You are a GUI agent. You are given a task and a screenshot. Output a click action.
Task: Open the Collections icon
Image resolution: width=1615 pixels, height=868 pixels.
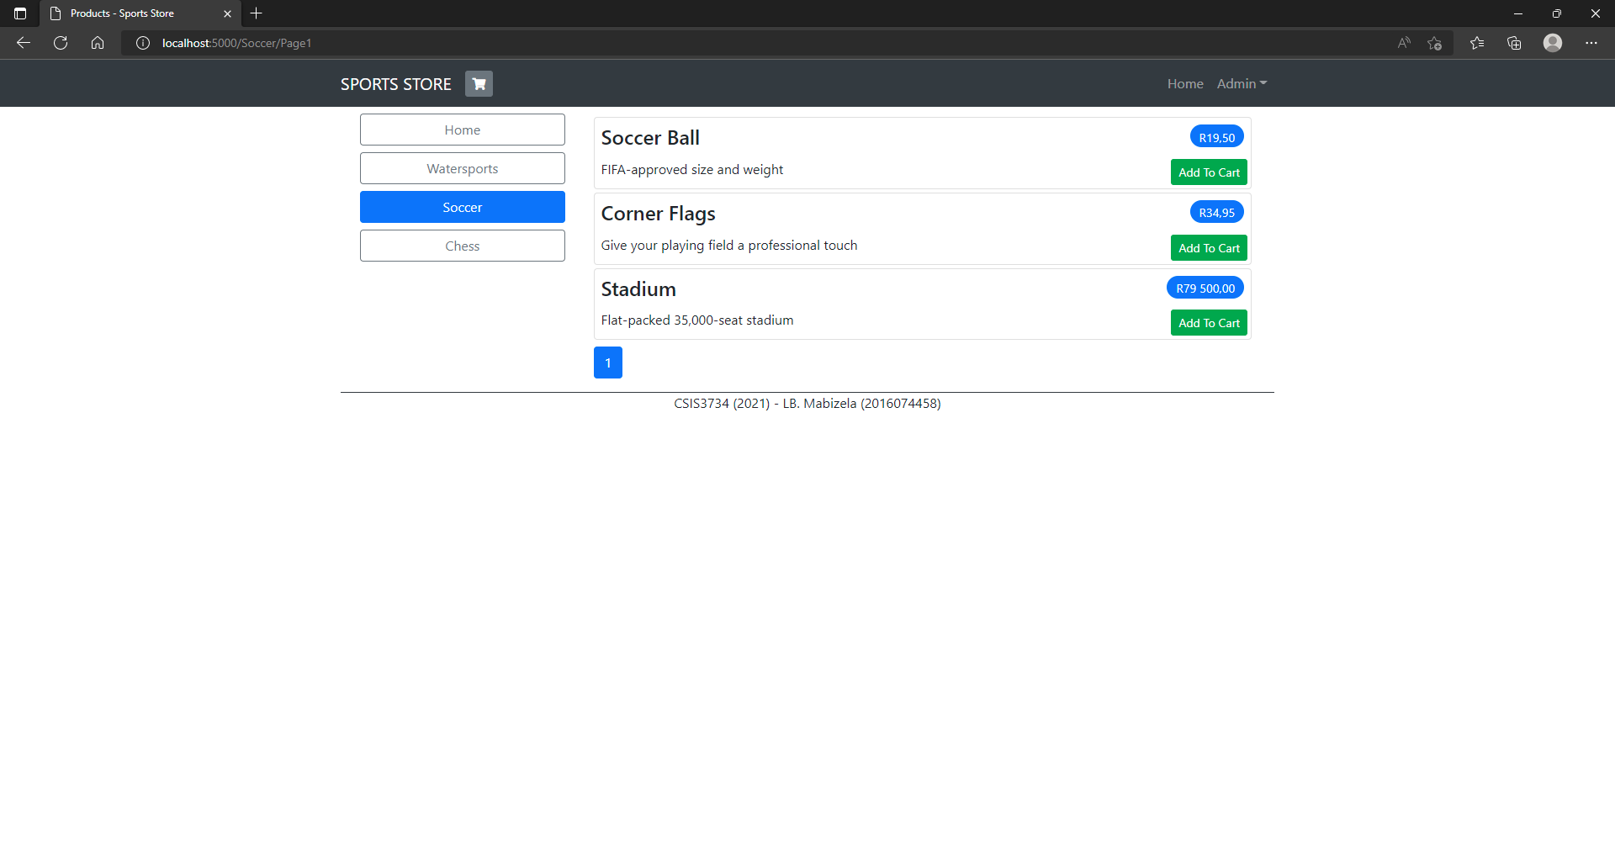pos(1514,43)
